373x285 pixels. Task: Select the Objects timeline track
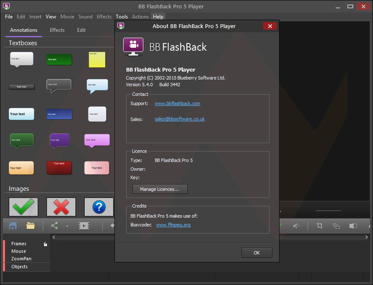click(20, 267)
